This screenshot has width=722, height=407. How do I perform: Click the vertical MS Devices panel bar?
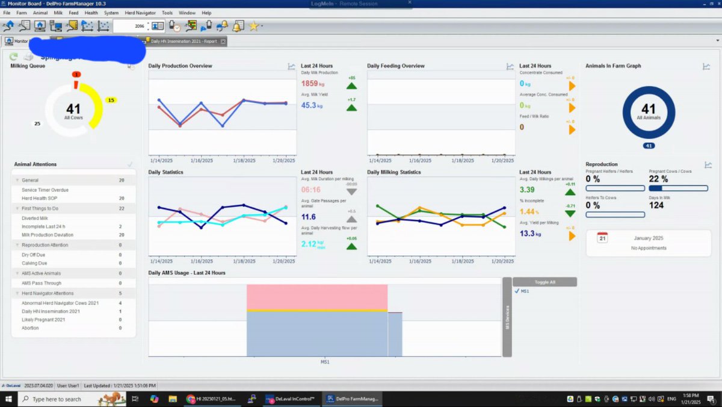click(x=507, y=317)
